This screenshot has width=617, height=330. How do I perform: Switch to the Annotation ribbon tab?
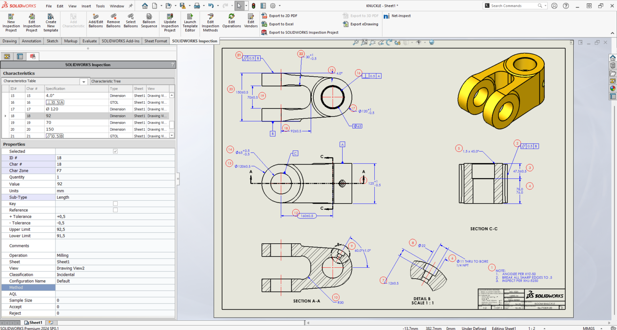click(x=31, y=41)
